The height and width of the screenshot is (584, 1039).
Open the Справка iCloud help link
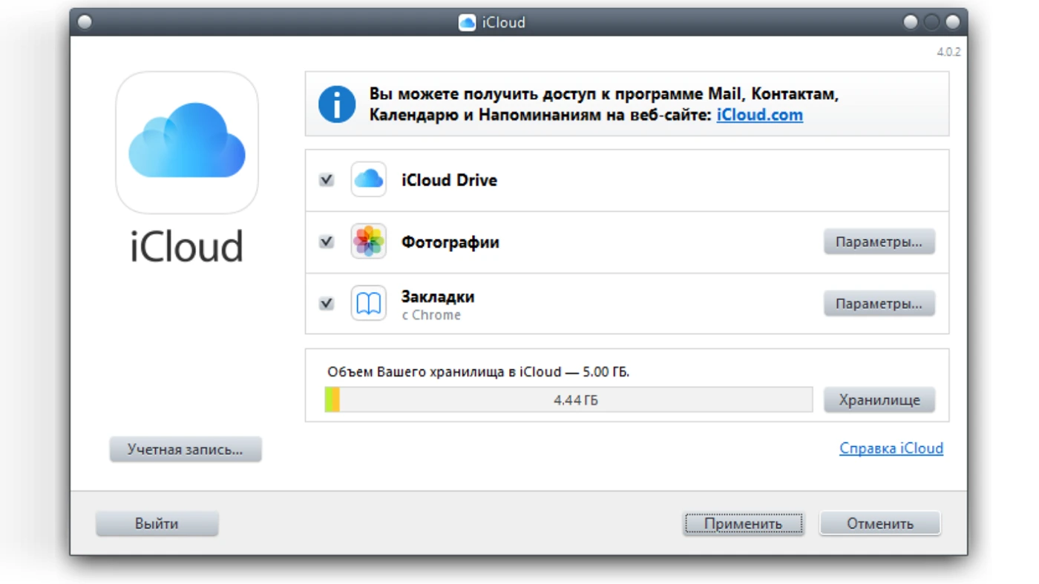(x=891, y=448)
